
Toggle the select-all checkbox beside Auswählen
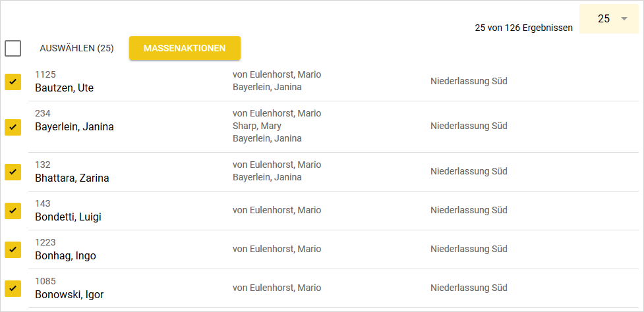13,48
